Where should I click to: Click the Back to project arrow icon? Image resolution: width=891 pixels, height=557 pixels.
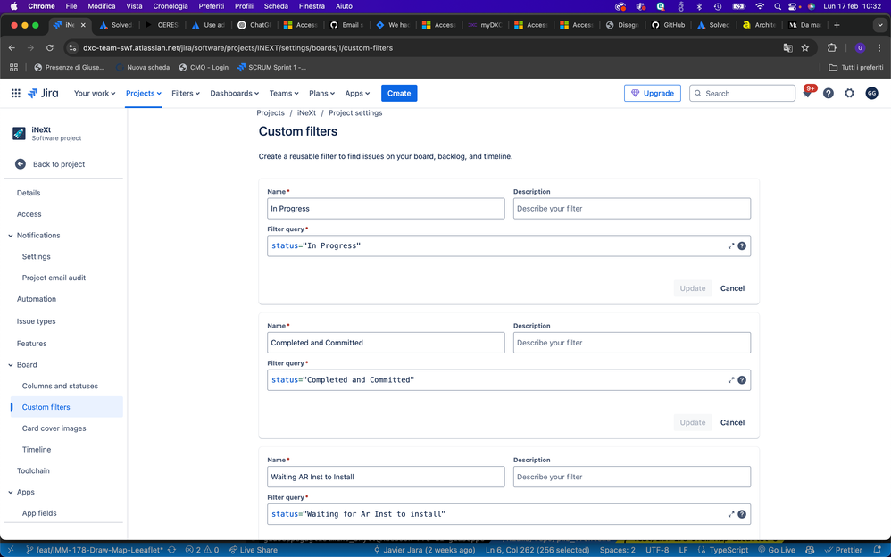coord(21,164)
